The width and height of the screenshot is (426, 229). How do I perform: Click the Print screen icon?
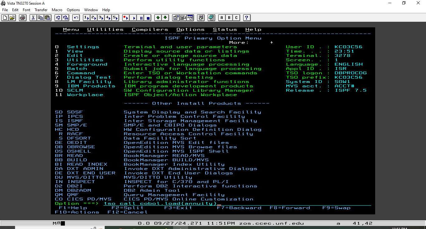[x=23, y=18]
